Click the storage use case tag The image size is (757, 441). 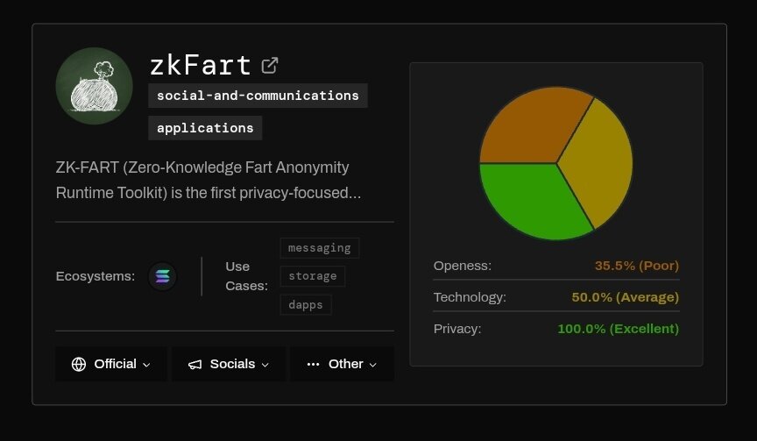click(x=312, y=276)
